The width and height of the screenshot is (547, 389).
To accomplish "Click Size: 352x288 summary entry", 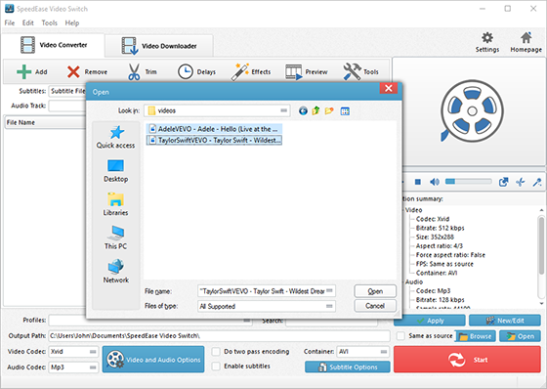I will click(x=435, y=238).
